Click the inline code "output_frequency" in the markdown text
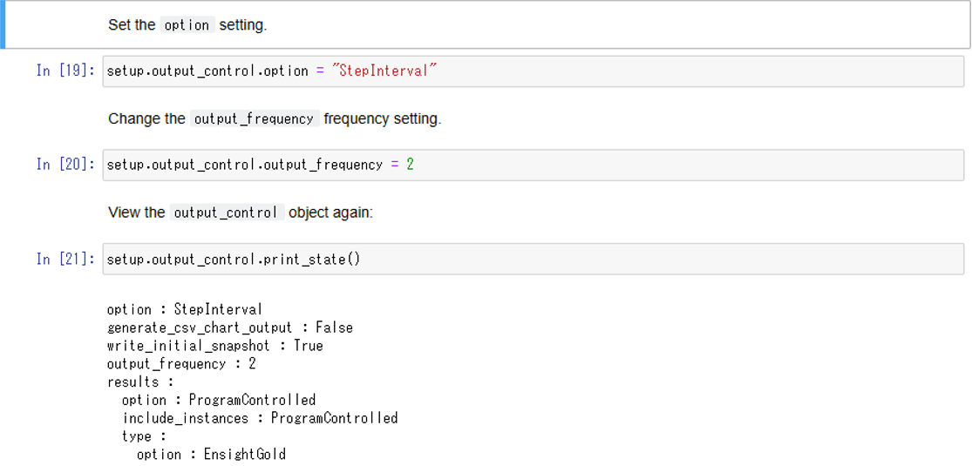The height and width of the screenshot is (466, 972). coord(254,119)
